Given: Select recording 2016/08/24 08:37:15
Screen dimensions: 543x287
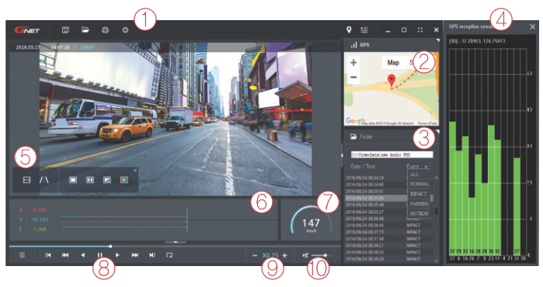Looking at the screenshot, I should [x=388, y=232].
